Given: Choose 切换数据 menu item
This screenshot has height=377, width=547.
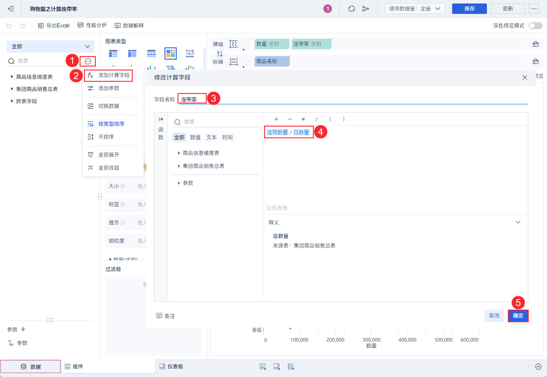Looking at the screenshot, I should pos(113,106).
